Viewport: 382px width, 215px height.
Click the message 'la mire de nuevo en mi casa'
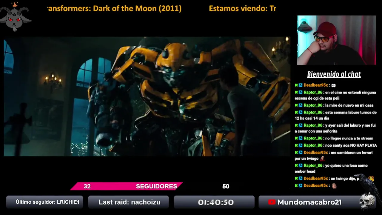[349, 105]
